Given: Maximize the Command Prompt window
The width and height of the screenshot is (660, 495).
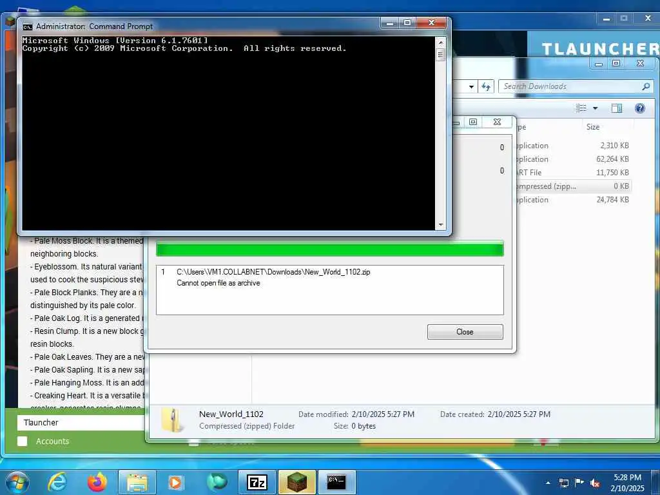Looking at the screenshot, I should (407, 23).
